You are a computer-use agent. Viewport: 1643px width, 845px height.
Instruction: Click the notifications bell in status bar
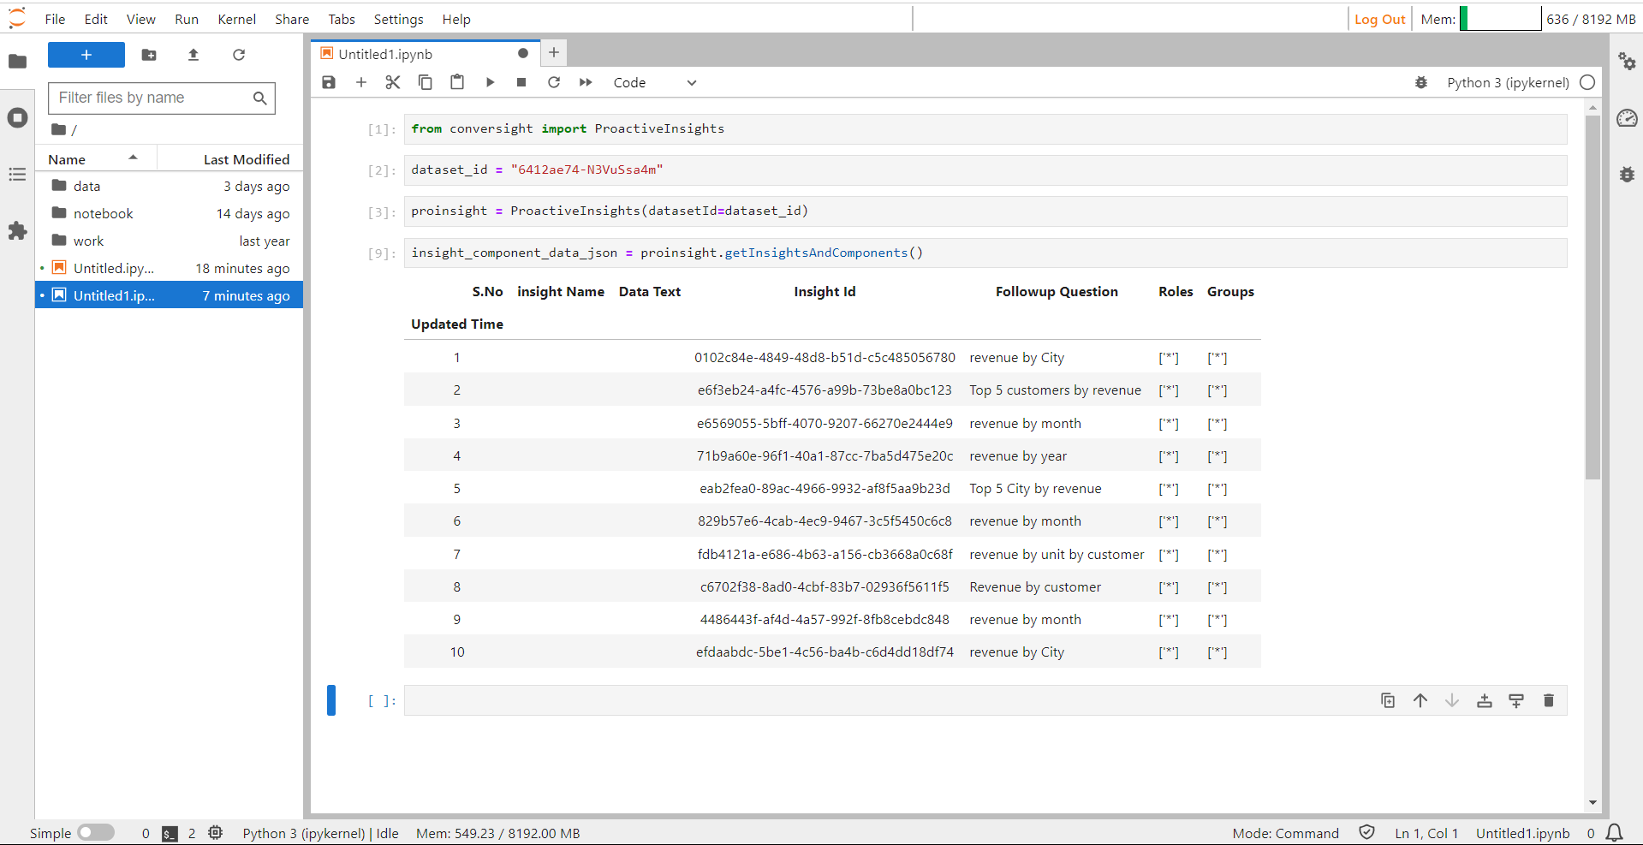(1614, 833)
